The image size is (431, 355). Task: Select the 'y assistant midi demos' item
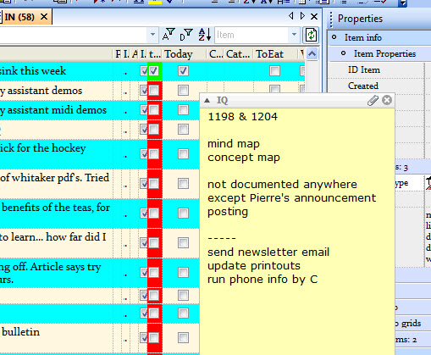click(53, 110)
